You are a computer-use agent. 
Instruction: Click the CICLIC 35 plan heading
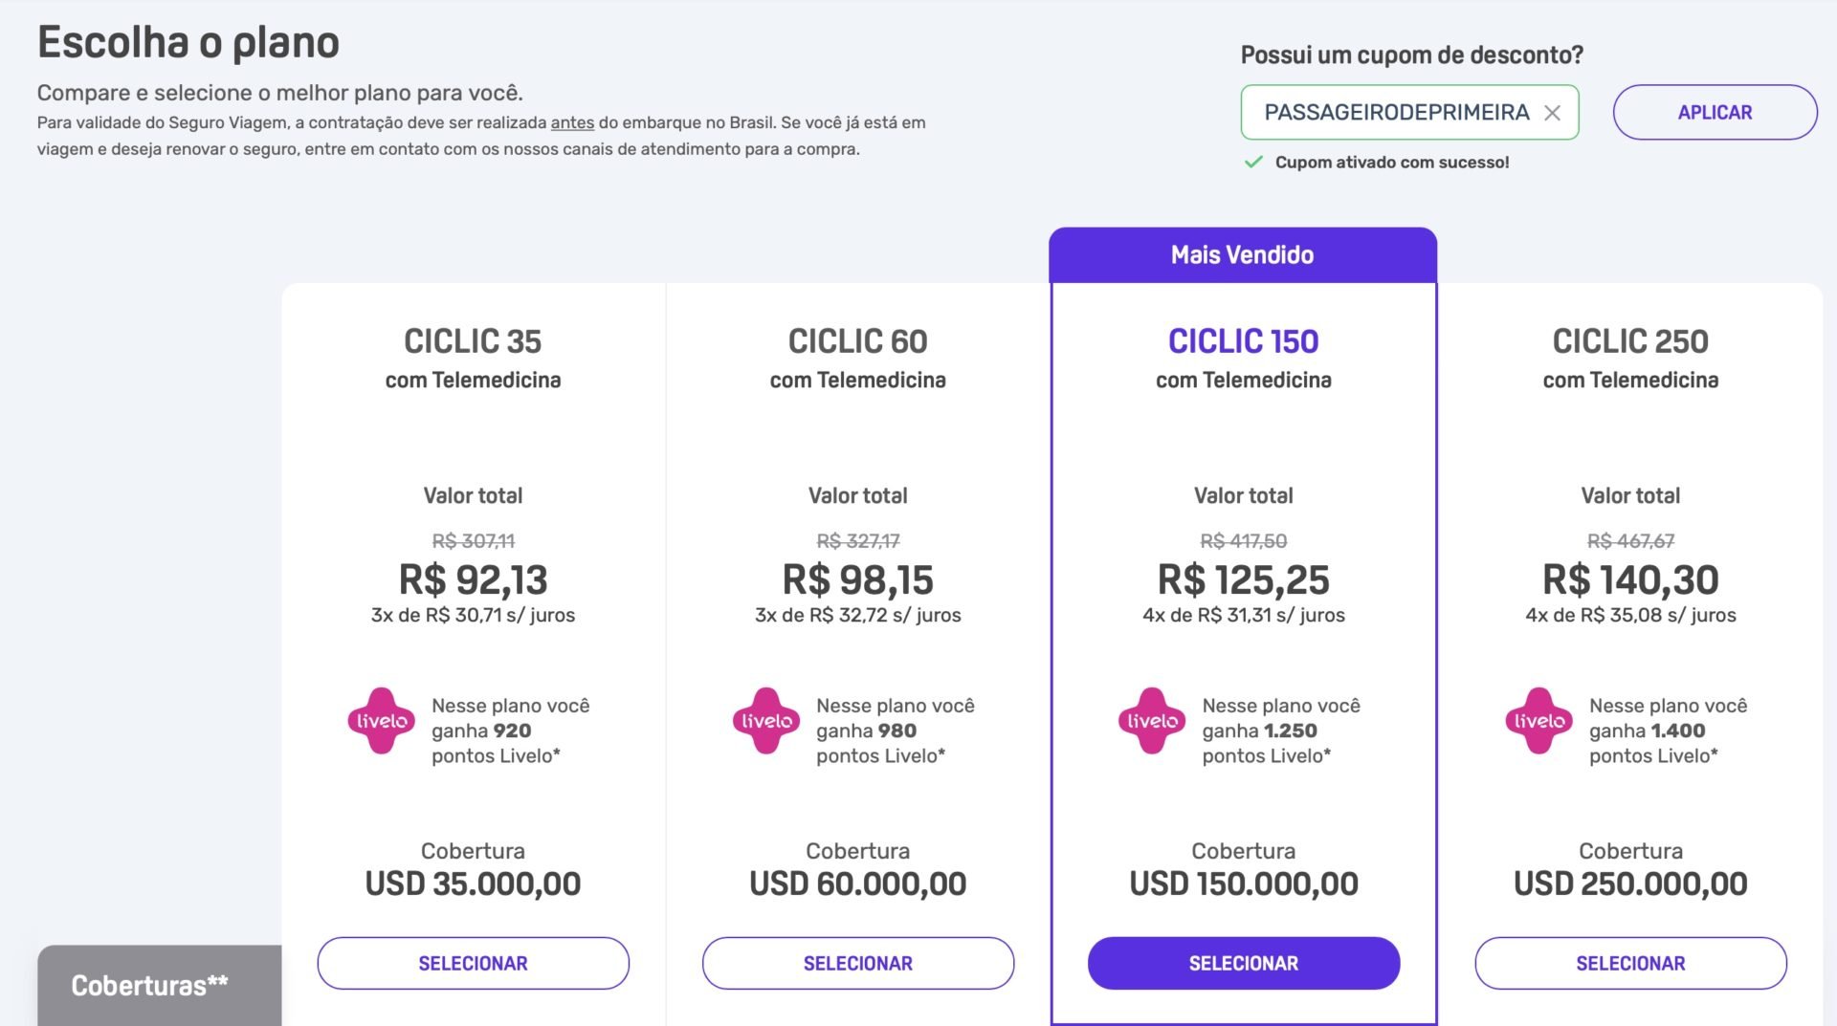pos(473,341)
